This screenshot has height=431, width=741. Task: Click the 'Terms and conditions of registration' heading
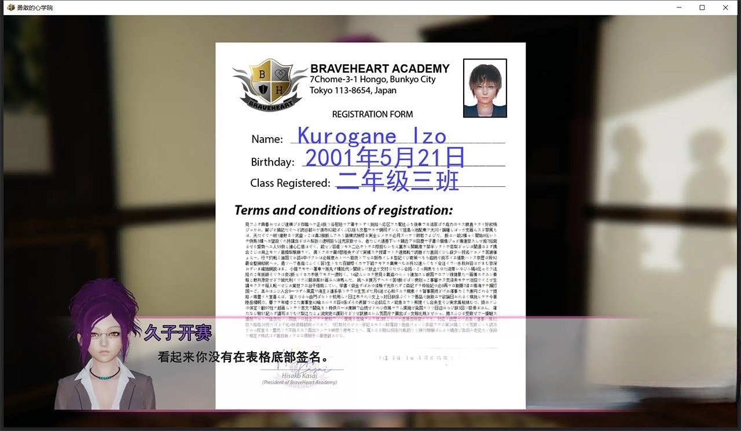[343, 209]
